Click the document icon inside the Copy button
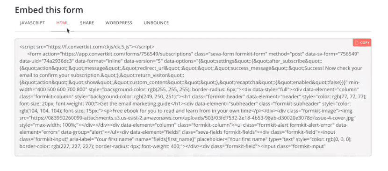Viewport: 388px width, 171px height. pyautogui.click(x=356, y=43)
